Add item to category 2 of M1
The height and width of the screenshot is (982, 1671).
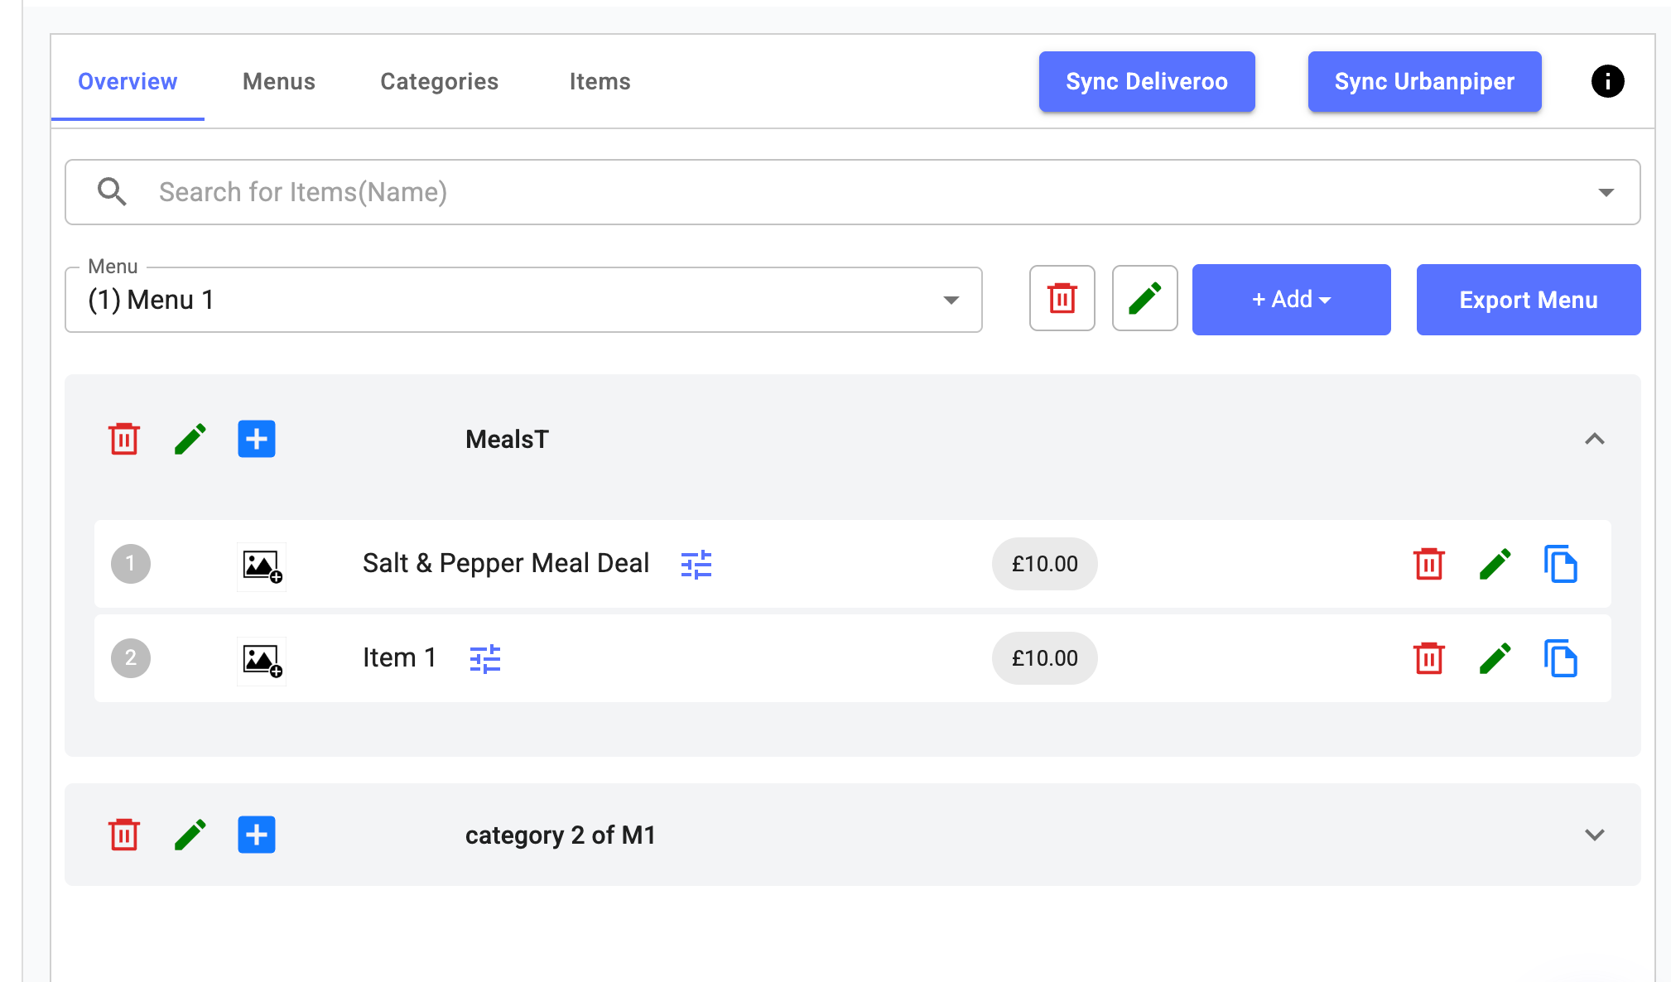click(257, 835)
